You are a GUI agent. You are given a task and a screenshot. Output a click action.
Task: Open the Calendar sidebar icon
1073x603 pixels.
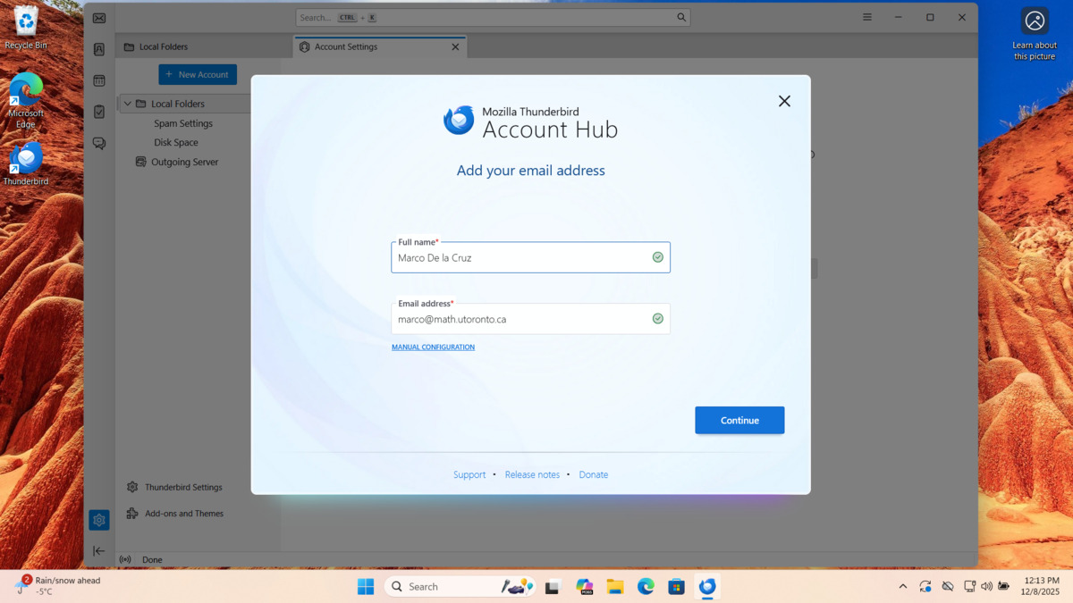[x=99, y=81]
